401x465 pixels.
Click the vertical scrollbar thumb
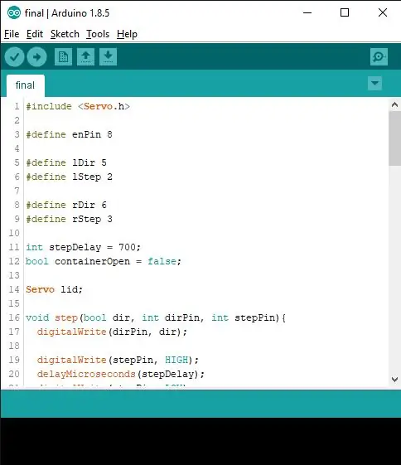394,138
